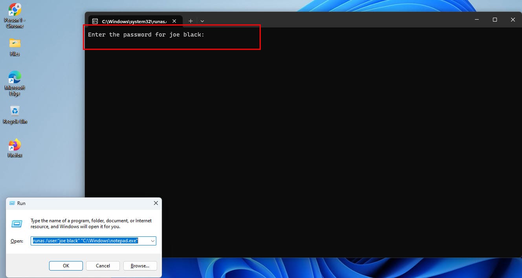Open the Person 1 Chrome desktop shortcut
The width and height of the screenshot is (522, 278).
[15, 11]
